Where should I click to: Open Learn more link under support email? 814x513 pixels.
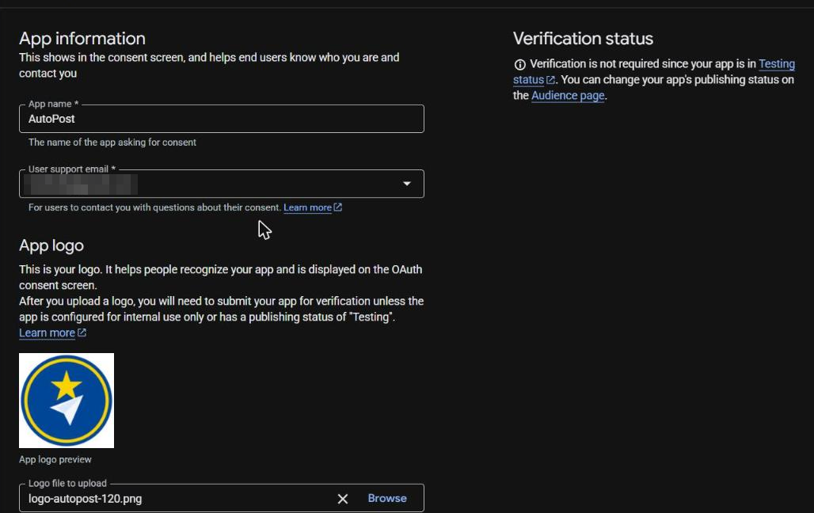(307, 207)
